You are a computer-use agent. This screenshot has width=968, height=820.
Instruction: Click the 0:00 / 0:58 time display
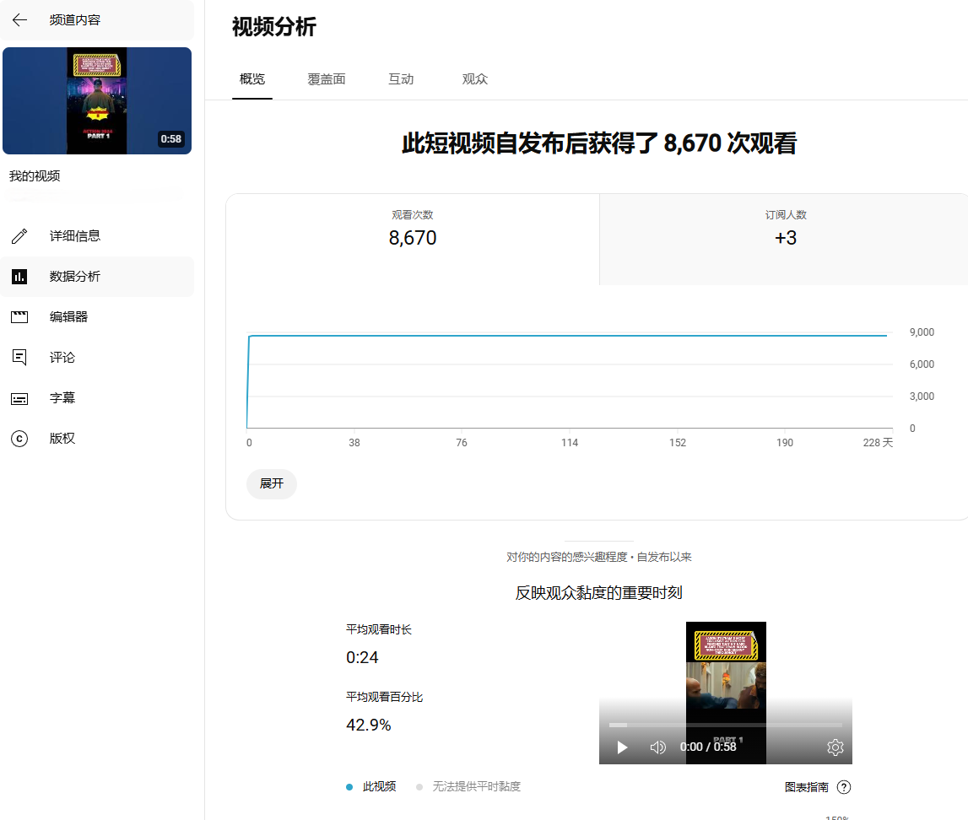[708, 747]
